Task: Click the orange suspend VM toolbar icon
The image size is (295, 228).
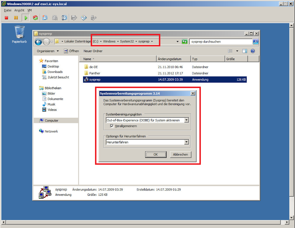Action: [x=16, y=18]
